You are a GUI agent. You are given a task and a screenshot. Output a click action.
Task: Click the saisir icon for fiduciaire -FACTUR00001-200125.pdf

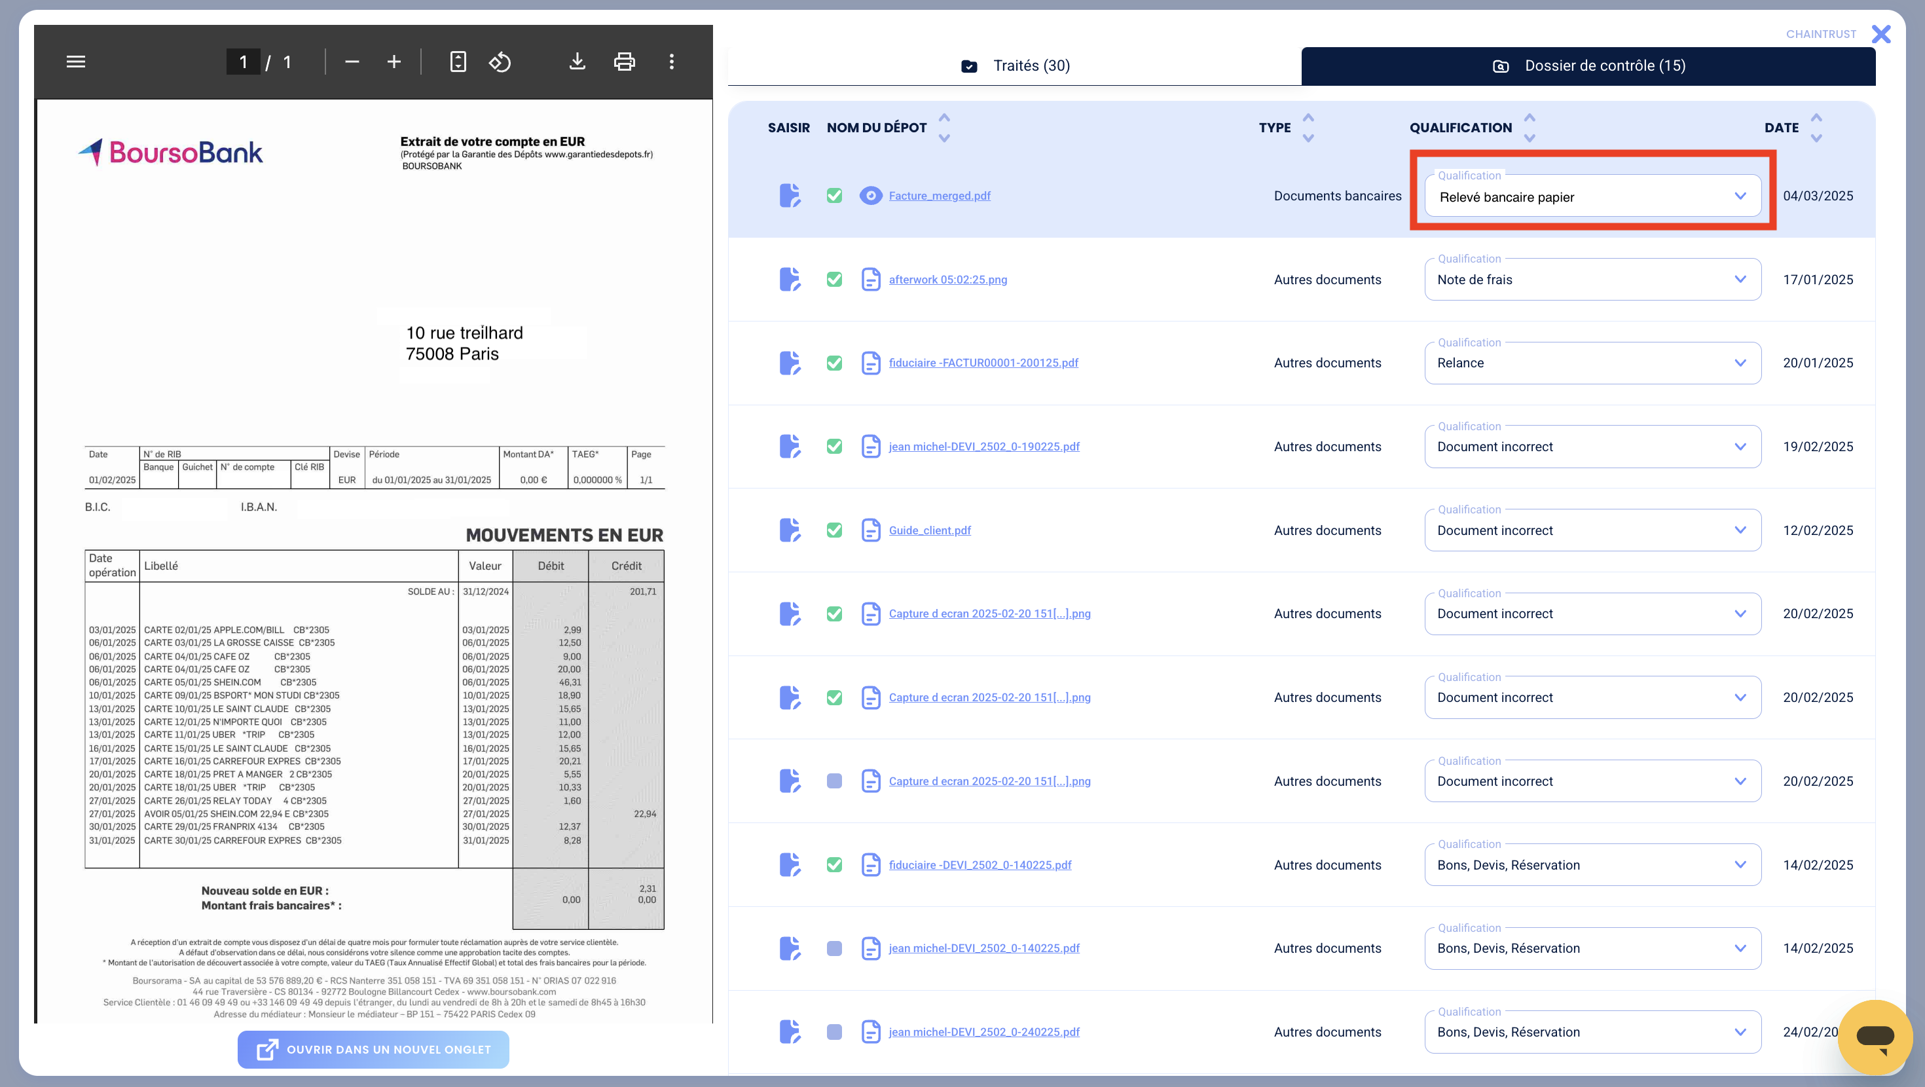click(x=790, y=363)
